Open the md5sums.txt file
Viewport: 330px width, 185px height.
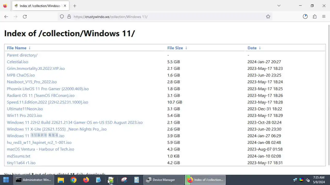[x=19, y=156]
